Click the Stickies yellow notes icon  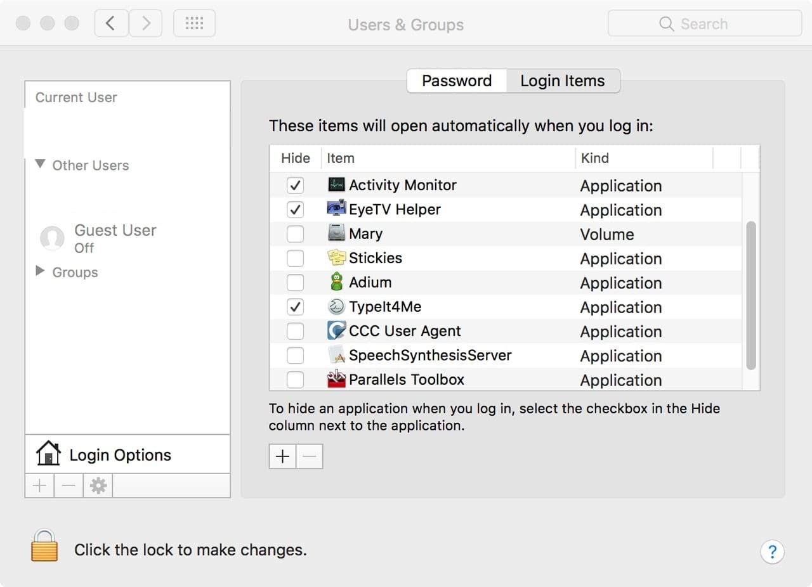(x=336, y=258)
